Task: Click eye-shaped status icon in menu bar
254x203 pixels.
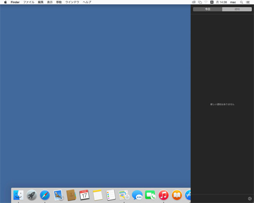Action: pos(194,2)
